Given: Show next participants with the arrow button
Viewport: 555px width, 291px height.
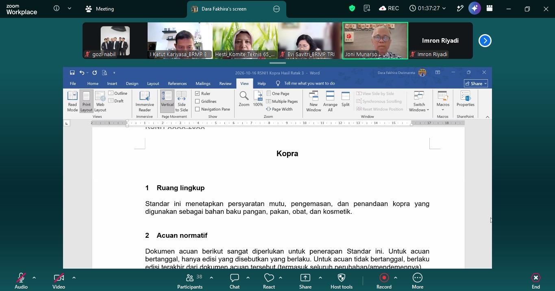Looking at the screenshot, I should tap(485, 41).
